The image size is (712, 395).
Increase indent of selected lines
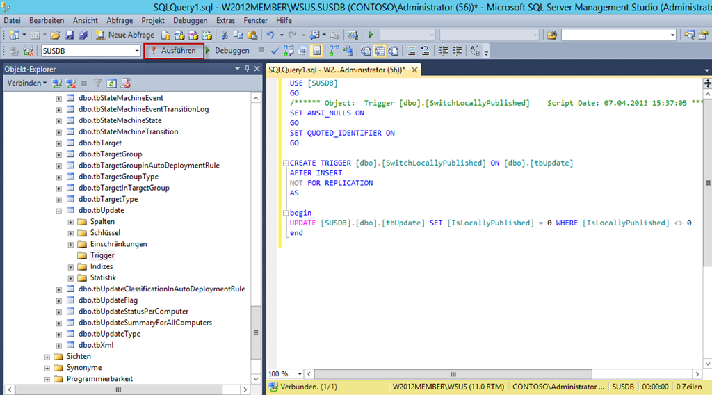point(458,51)
